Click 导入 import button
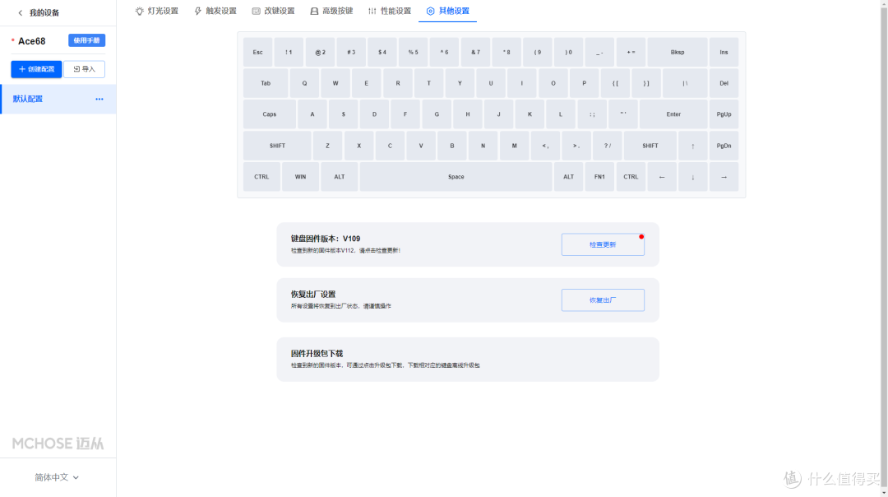 tap(85, 69)
